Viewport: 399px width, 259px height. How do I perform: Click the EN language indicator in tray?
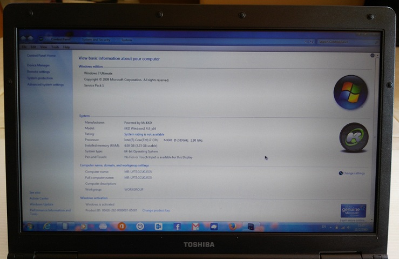point(323,227)
